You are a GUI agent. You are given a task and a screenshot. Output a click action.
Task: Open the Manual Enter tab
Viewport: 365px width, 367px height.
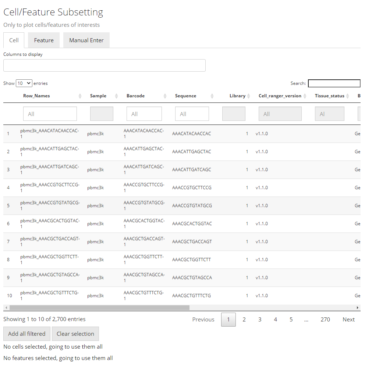(x=86, y=40)
